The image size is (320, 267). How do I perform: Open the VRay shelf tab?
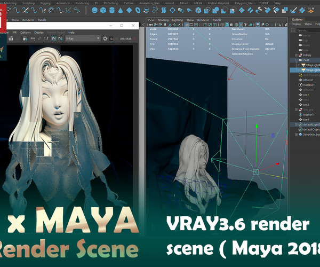pos(277,3)
